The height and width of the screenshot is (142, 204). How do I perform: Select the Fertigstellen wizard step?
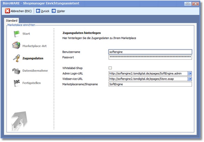(31, 83)
